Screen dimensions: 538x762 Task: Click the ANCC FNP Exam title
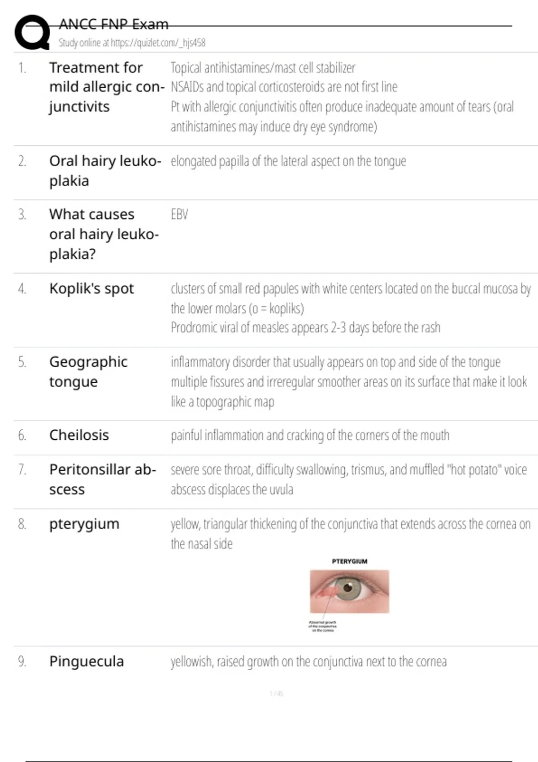click(x=114, y=24)
